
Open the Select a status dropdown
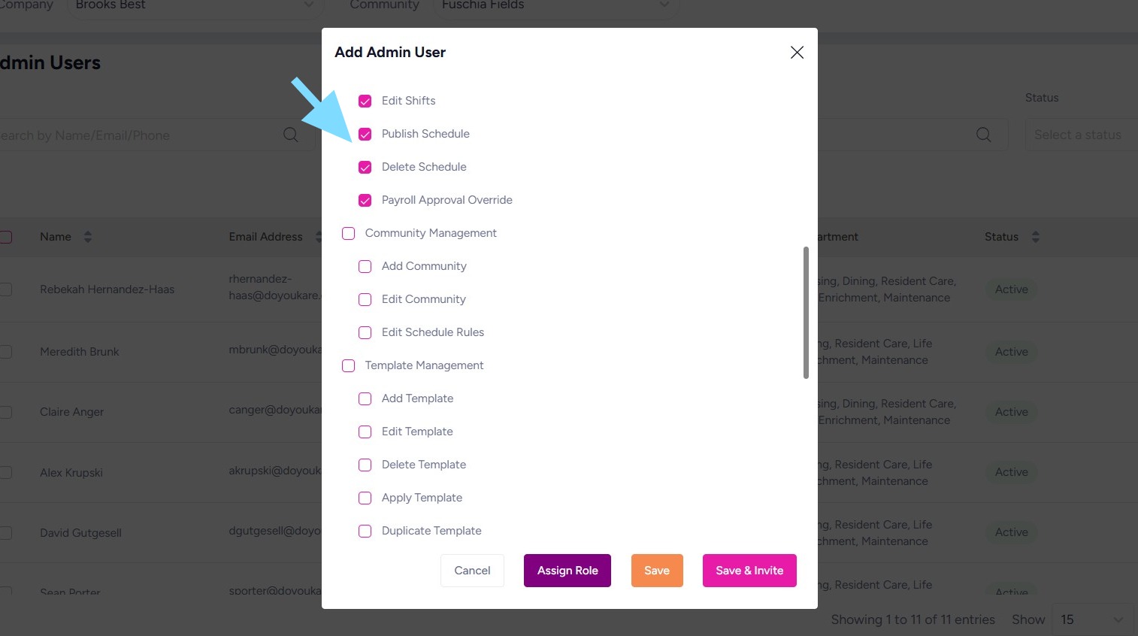click(x=1081, y=135)
